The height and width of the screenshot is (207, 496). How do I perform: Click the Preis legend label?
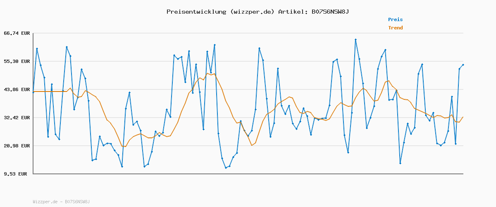coord(395,19)
